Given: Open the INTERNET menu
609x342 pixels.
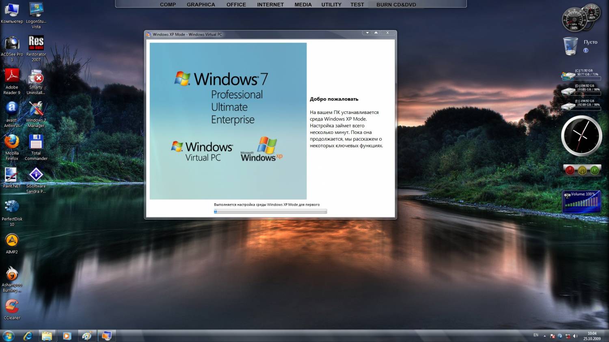Looking at the screenshot, I should click(270, 4).
